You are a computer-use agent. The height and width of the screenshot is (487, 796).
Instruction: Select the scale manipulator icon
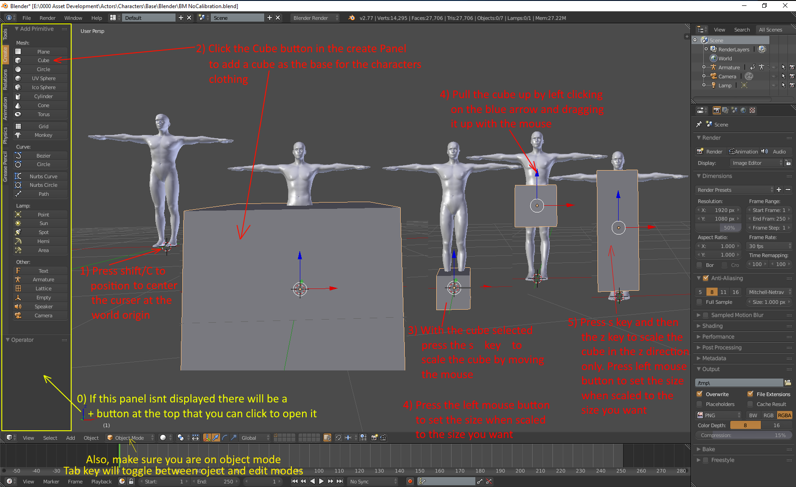coord(234,437)
